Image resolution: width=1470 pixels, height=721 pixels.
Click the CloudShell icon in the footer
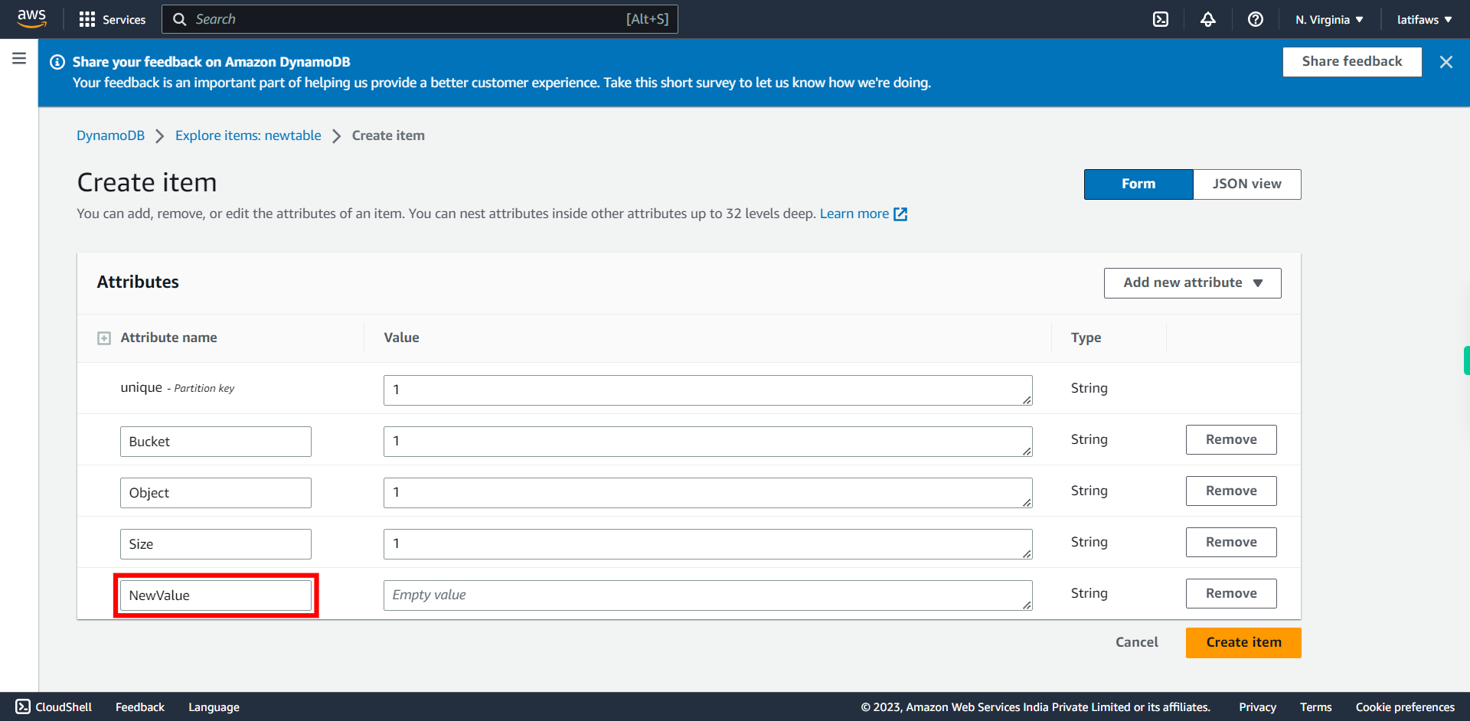point(23,706)
